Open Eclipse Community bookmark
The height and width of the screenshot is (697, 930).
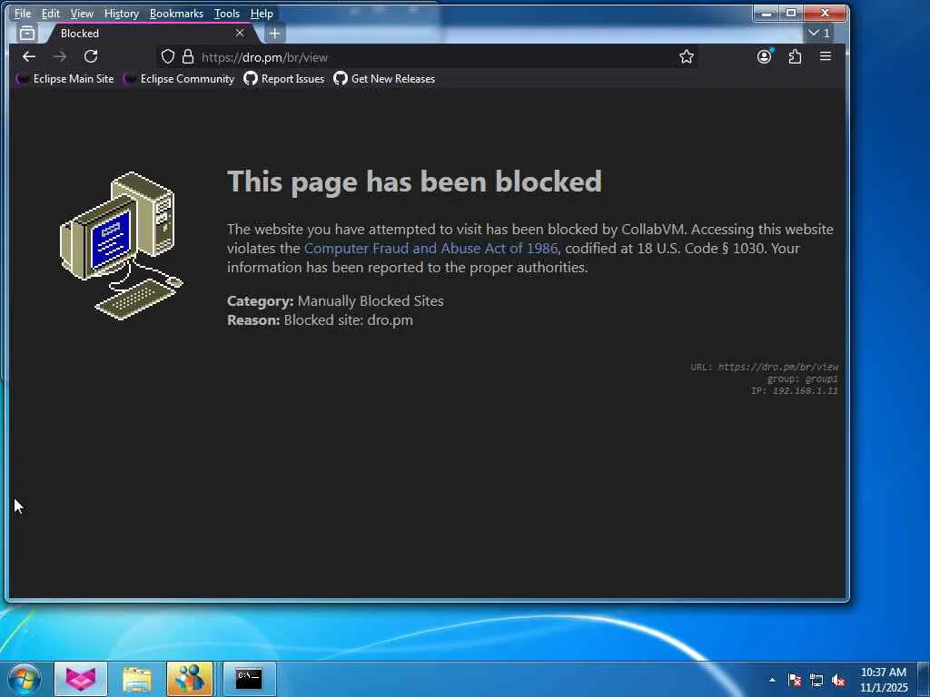click(x=179, y=79)
